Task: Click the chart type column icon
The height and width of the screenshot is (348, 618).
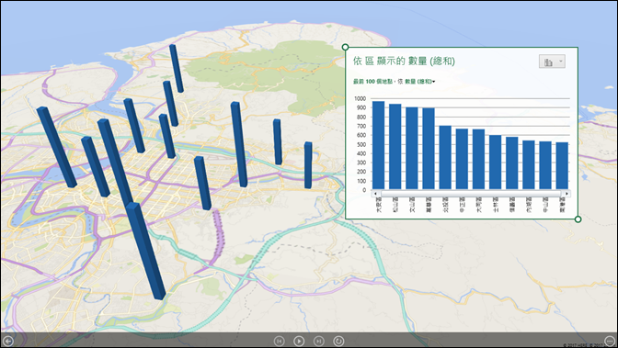Action: click(548, 62)
